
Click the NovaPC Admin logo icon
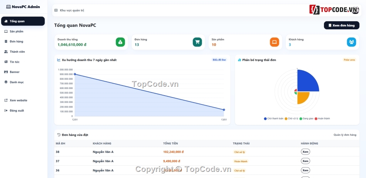click(x=8, y=7)
